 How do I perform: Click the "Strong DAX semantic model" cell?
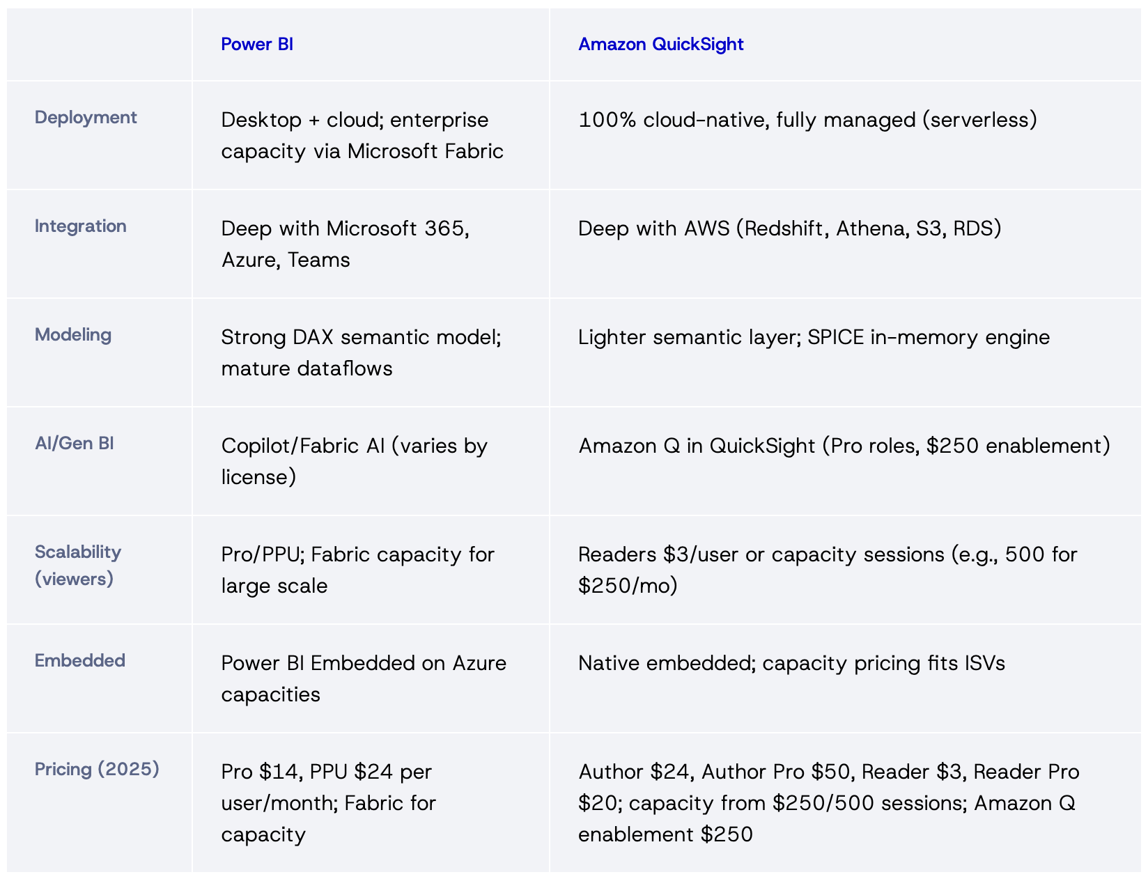click(361, 352)
